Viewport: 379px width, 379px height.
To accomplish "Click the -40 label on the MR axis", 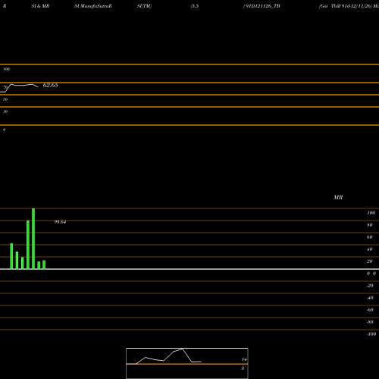I will [x=370, y=298].
